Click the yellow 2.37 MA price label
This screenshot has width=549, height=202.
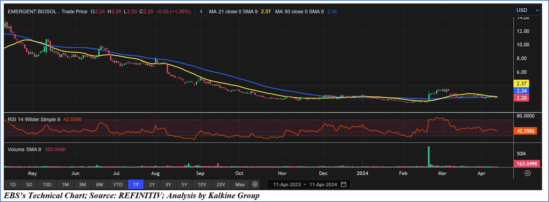[x=521, y=84]
